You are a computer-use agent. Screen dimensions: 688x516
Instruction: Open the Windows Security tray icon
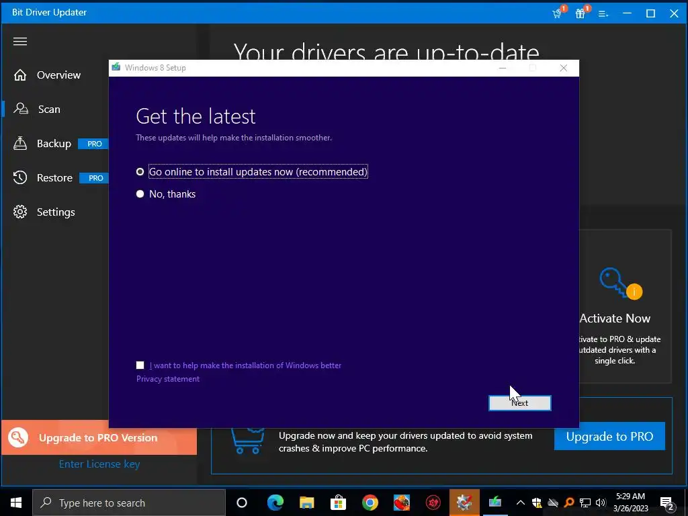(x=537, y=503)
